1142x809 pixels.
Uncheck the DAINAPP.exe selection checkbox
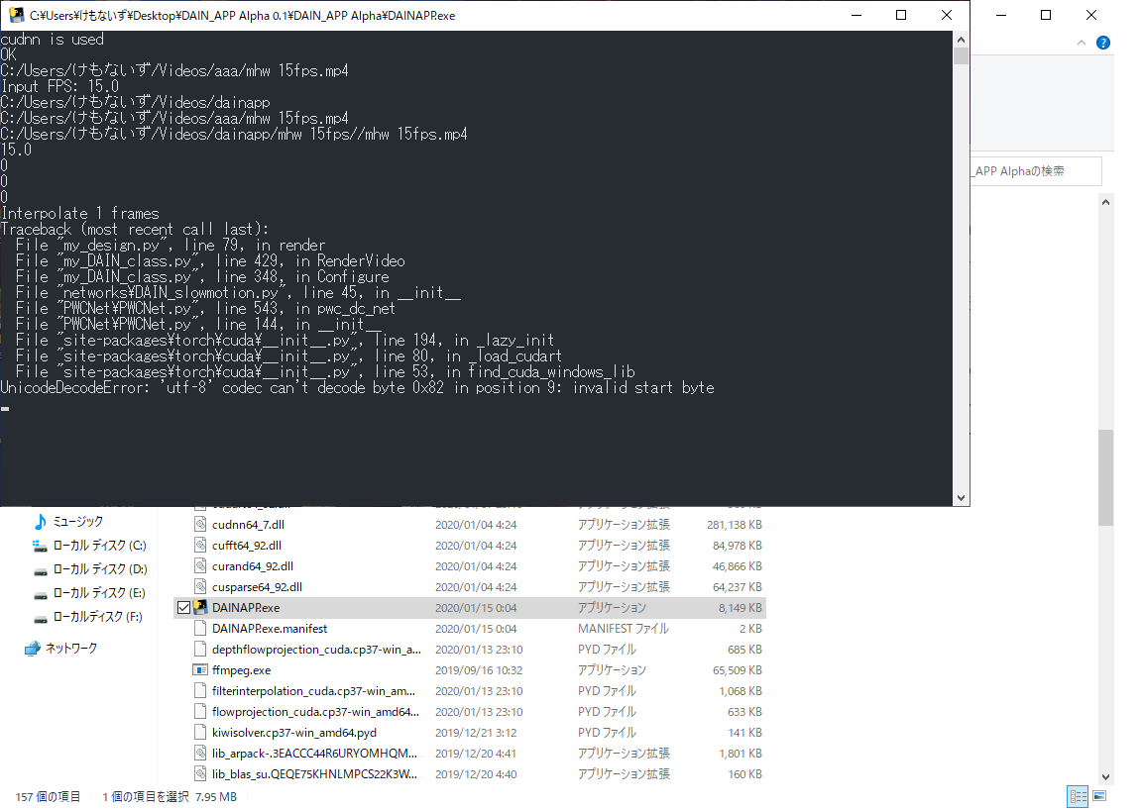click(183, 607)
